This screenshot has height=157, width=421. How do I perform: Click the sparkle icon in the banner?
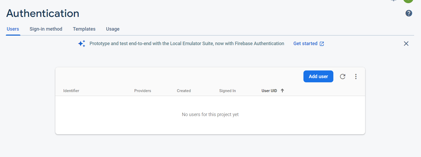pyautogui.click(x=82, y=44)
